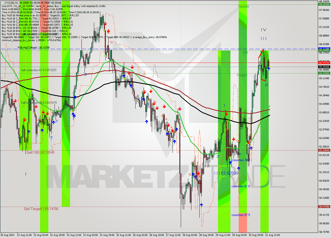Click the green 68.18789 price tag
331x238 pixels.
[x=324, y=4]
